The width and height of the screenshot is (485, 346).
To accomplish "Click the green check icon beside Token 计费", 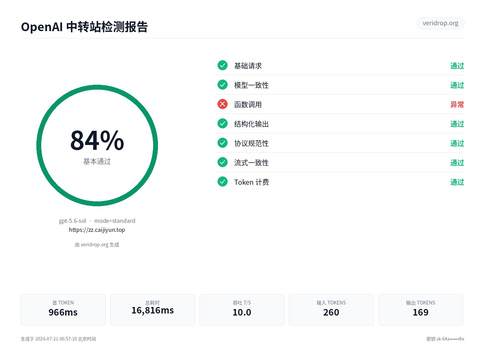I will click(222, 181).
